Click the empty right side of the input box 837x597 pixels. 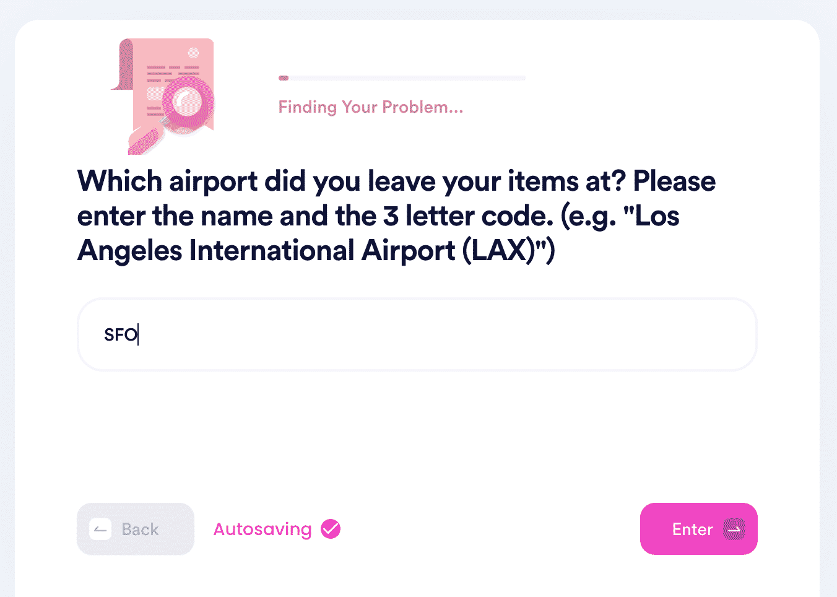click(x=557, y=334)
